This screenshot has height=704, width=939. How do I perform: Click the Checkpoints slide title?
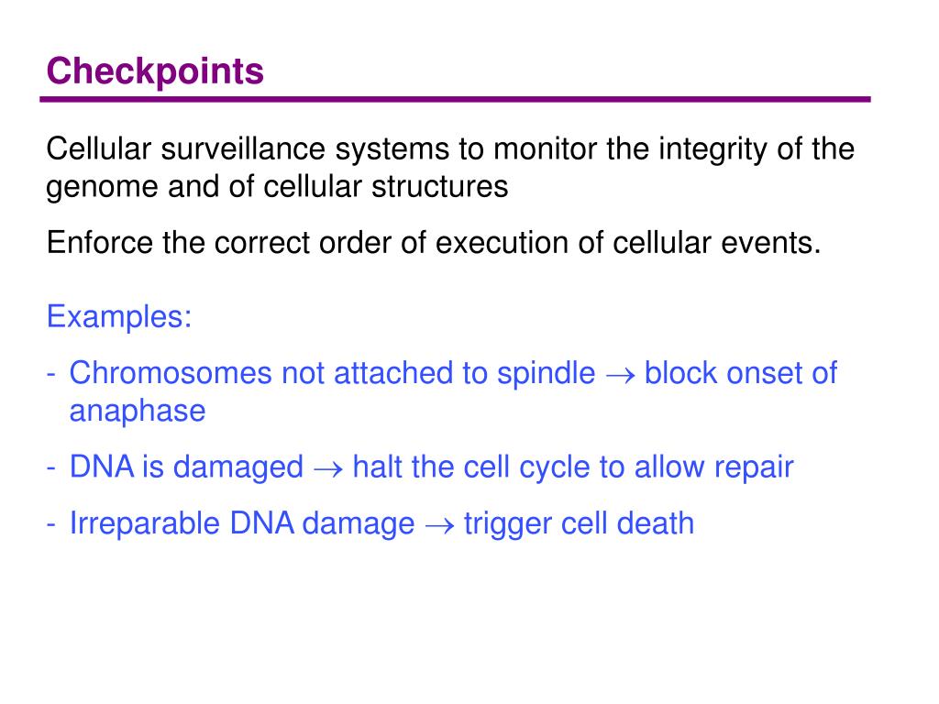(x=155, y=71)
